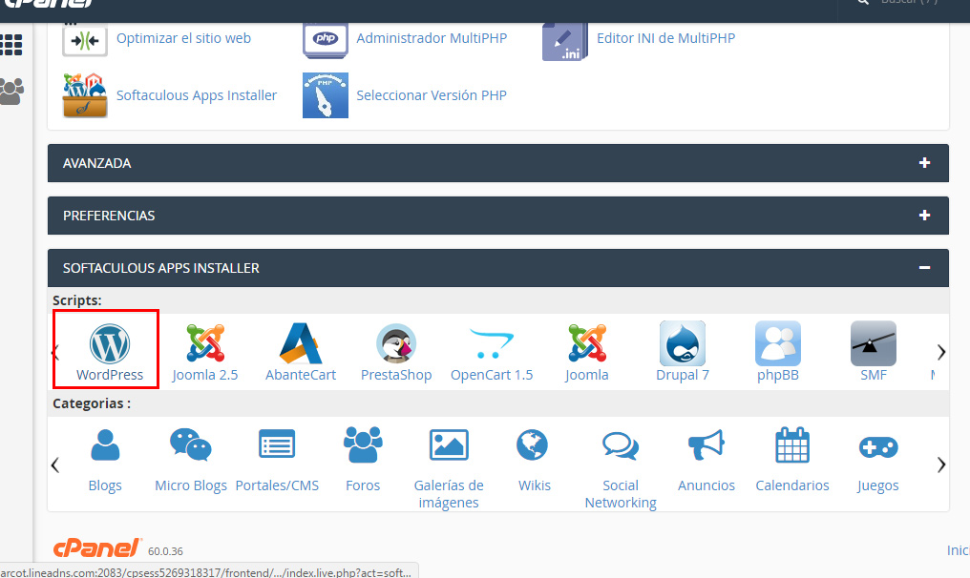Open the Editor INI de MultiPHP icon
Image resolution: width=970 pixels, height=578 pixels.
565,41
